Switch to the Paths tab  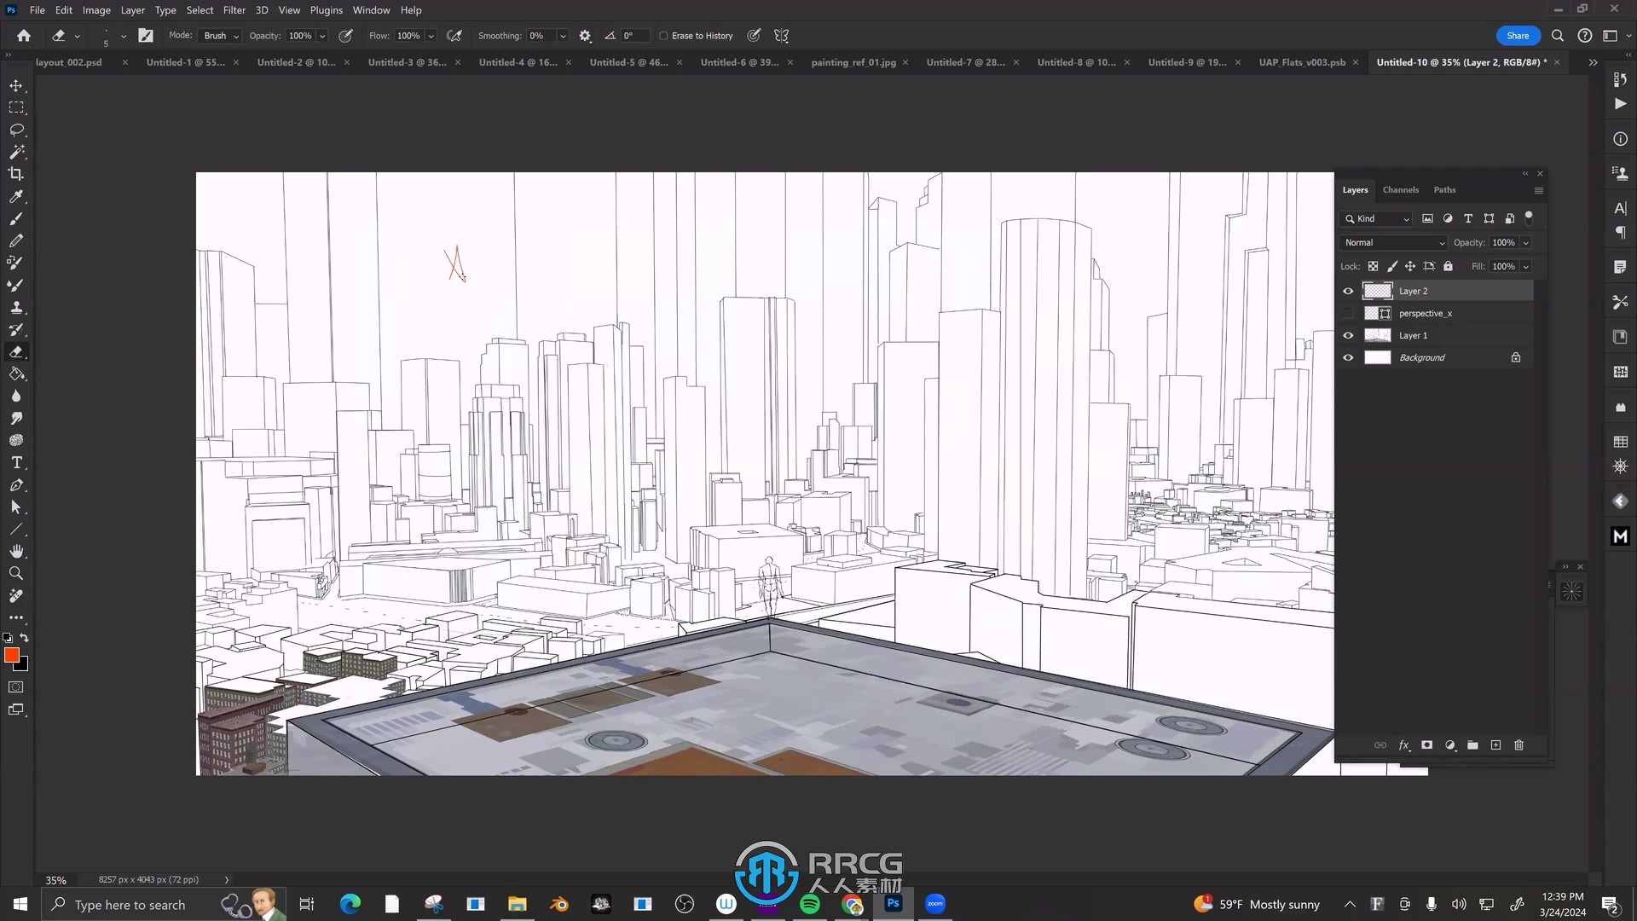click(1444, 189)
